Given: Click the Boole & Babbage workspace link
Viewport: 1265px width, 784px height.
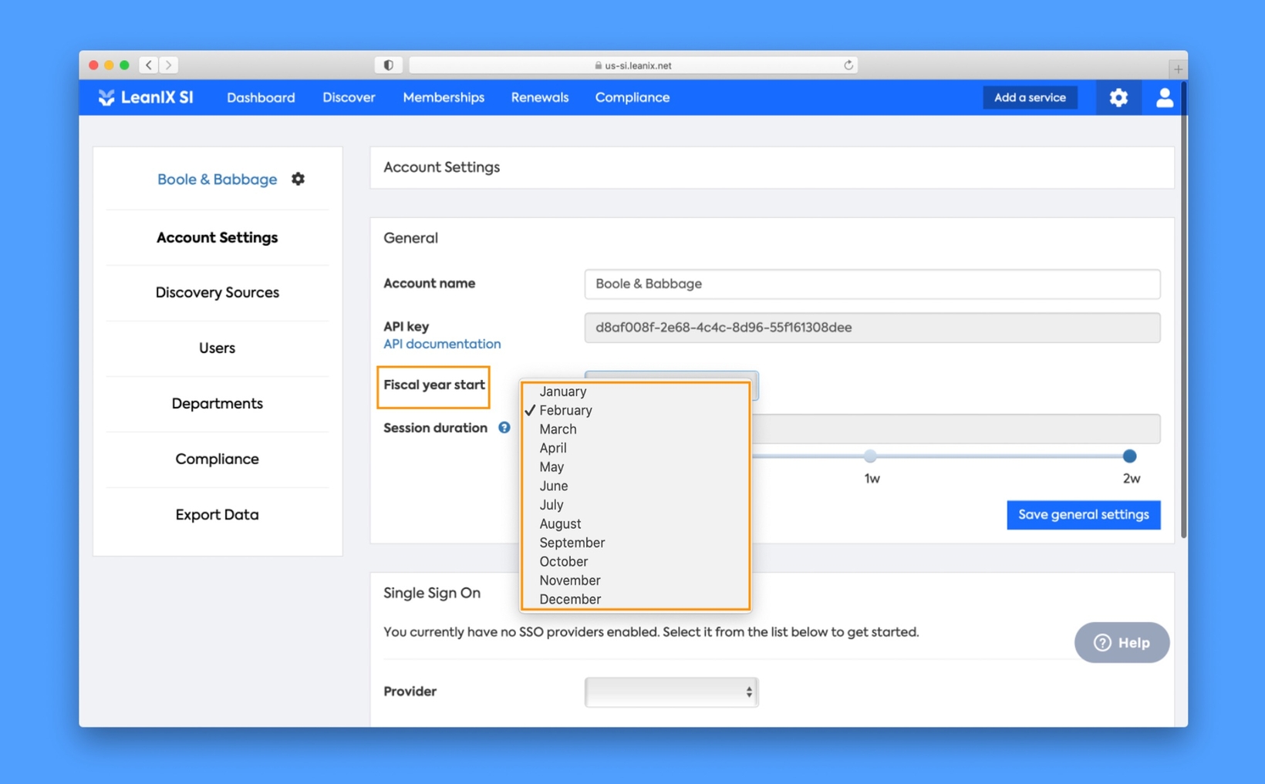Looking at the screenshot, I should pos(217,180).
